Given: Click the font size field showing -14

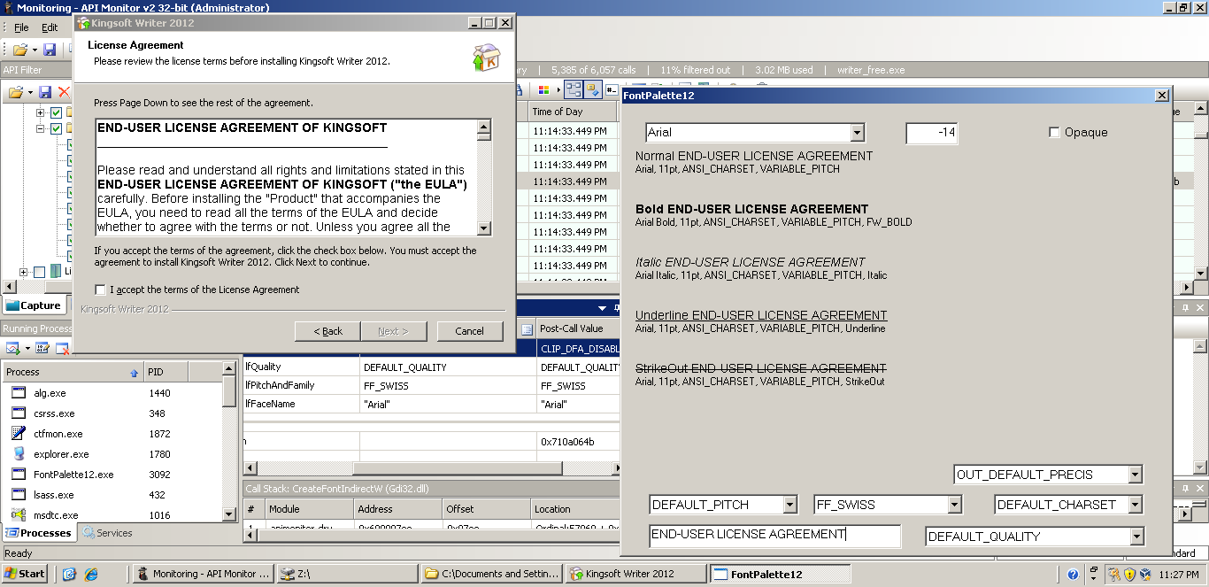Looking at the screenshot, I should click(932, 133).
